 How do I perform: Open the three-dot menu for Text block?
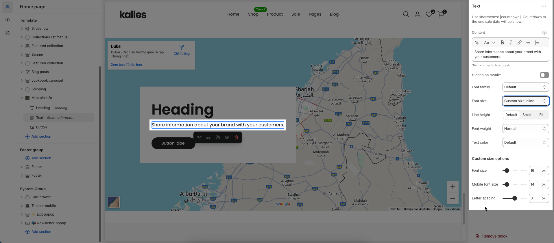pos(544,6)
